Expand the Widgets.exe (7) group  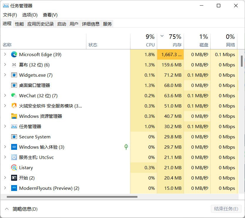point(5,75)
